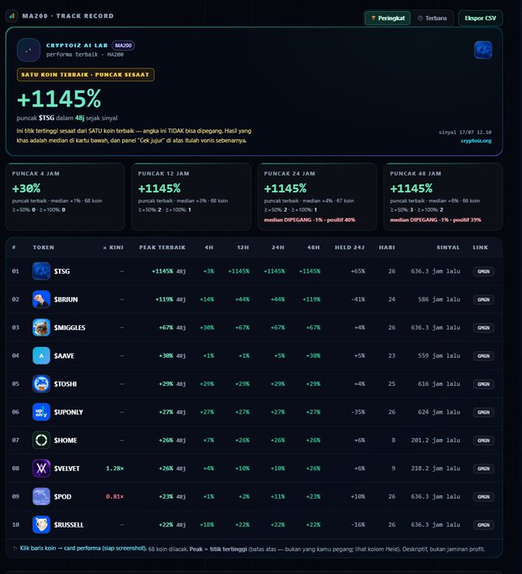
Task: Open the Cryptoiz AI Lab avatar icon
Action: (29, 50)
